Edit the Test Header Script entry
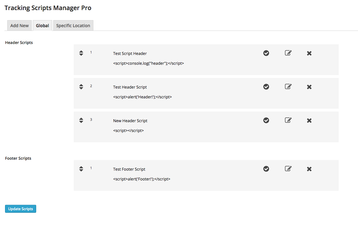 coord(288,87)
